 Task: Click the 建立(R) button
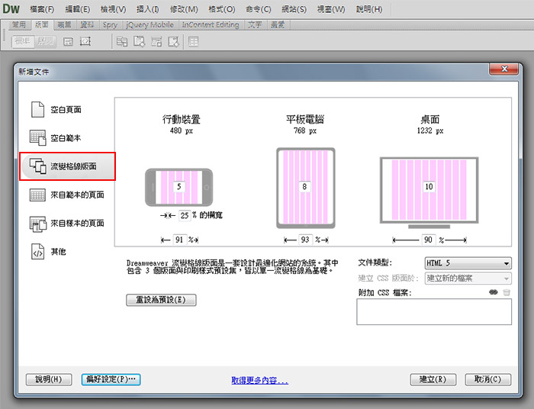(433, 379)
